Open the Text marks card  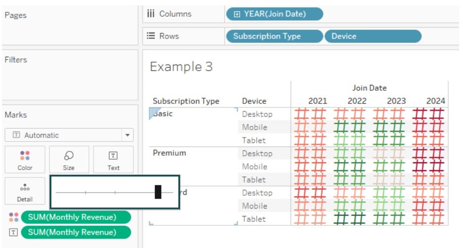[x=113, y=159]
